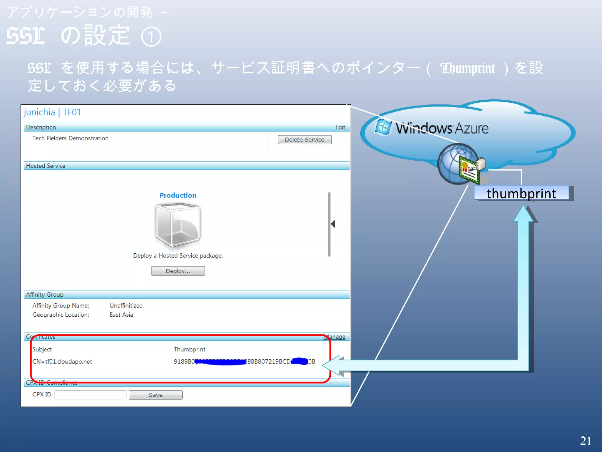Click the Affinity Group section header
Screen dimensions: 602x452
(187, 295)
